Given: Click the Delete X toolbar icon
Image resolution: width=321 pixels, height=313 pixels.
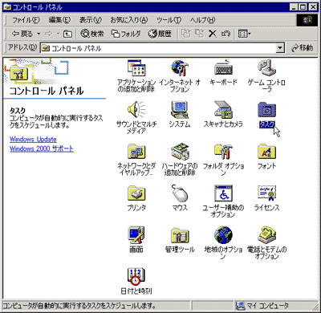Looking at the screenshot, I should (x=213, y=34).
